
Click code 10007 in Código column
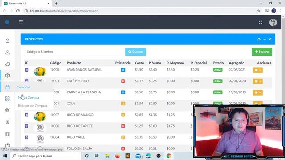click(x=54, y=115)
